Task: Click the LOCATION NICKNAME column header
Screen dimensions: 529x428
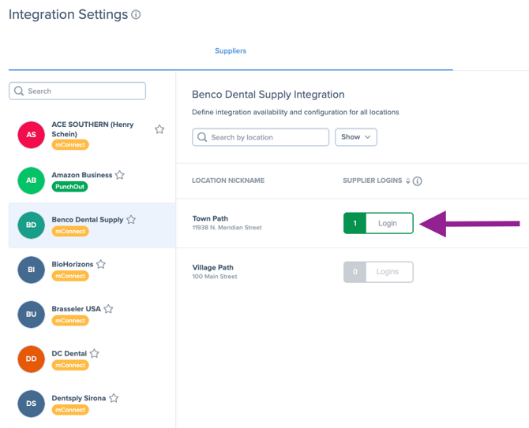Action: [228, 181]
